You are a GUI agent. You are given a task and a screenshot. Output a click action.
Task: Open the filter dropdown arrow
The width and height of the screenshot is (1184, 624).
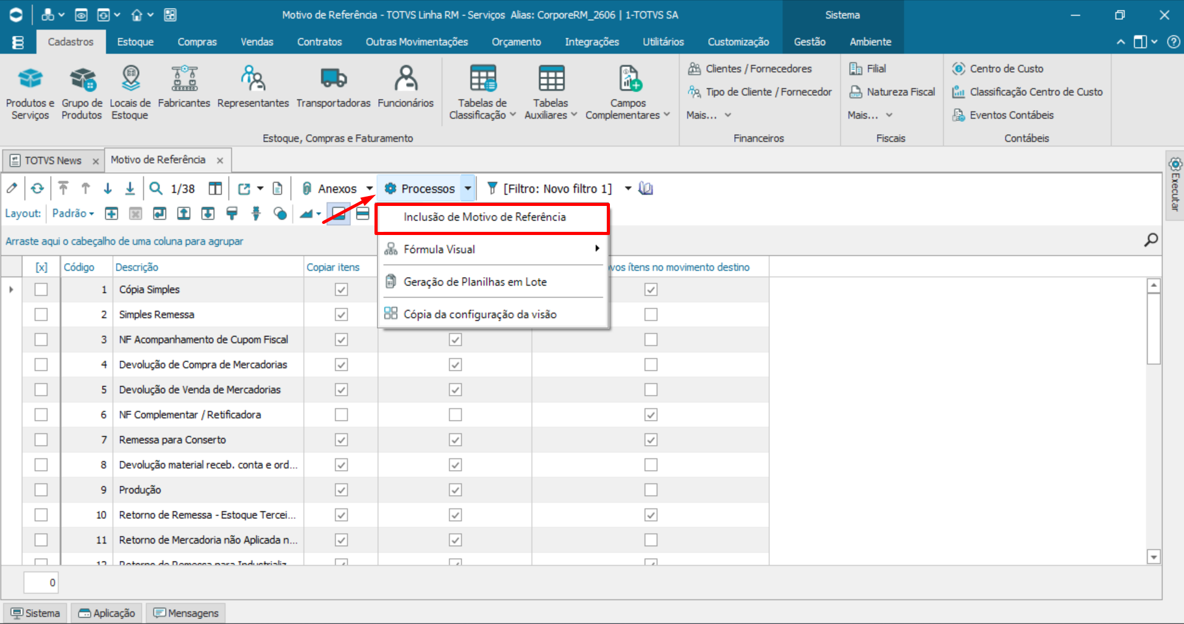click(628, 189)
